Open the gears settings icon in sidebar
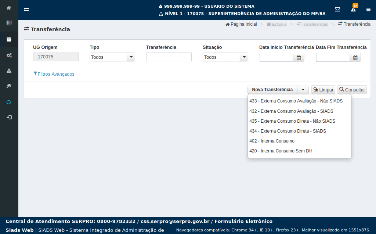The height and width of the screenshot is (234, 376). (x=9, y=55)
